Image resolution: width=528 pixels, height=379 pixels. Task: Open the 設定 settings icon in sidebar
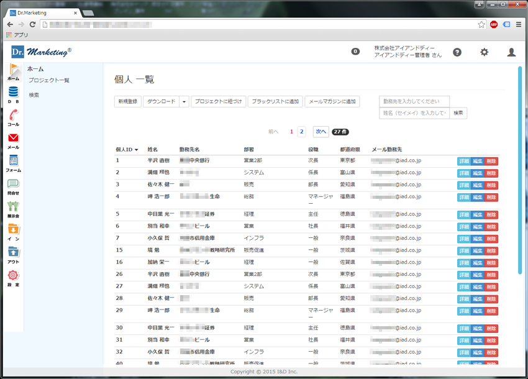[x=13, y=277]
